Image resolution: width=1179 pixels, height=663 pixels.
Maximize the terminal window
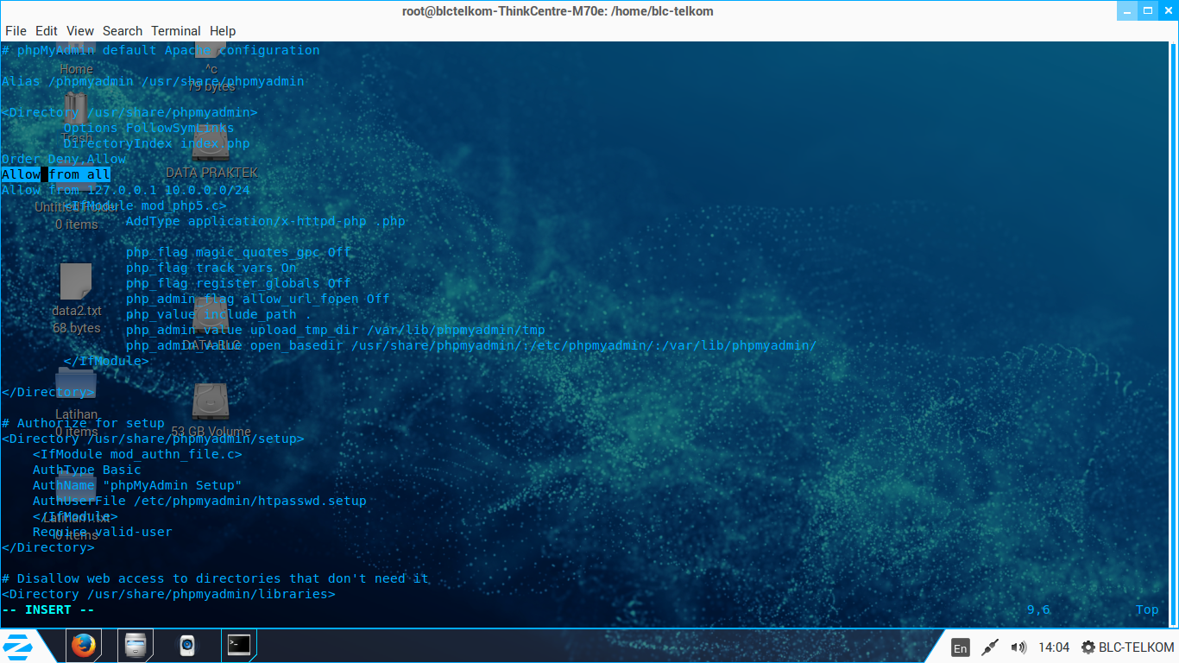tap(1148, 11)
